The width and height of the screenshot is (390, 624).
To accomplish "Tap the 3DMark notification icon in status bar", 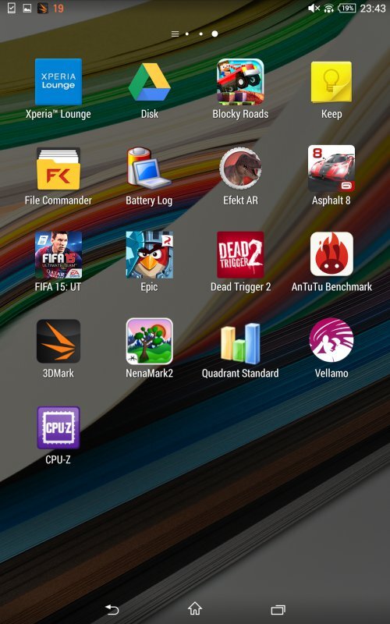I will point(42,8).
